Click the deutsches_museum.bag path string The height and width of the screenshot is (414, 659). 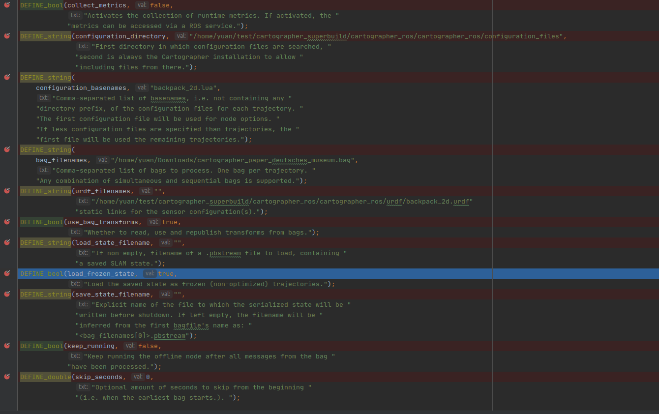pyautogui.click(x=233, y=160)
